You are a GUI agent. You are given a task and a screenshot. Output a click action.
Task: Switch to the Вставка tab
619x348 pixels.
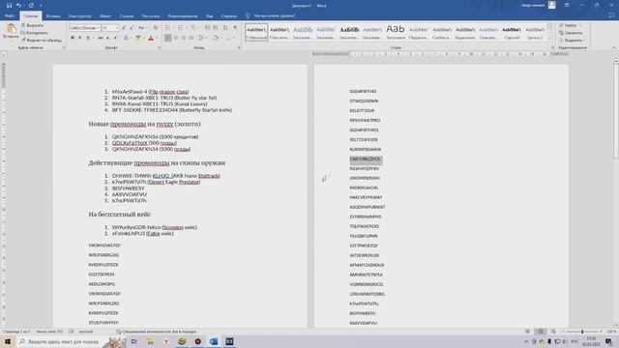point(53,15)
